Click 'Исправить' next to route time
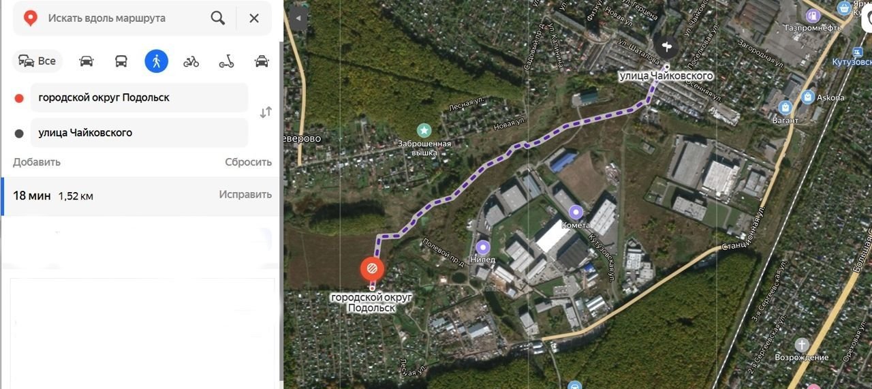This screenshot has height=389, width=872. (245, 194)
